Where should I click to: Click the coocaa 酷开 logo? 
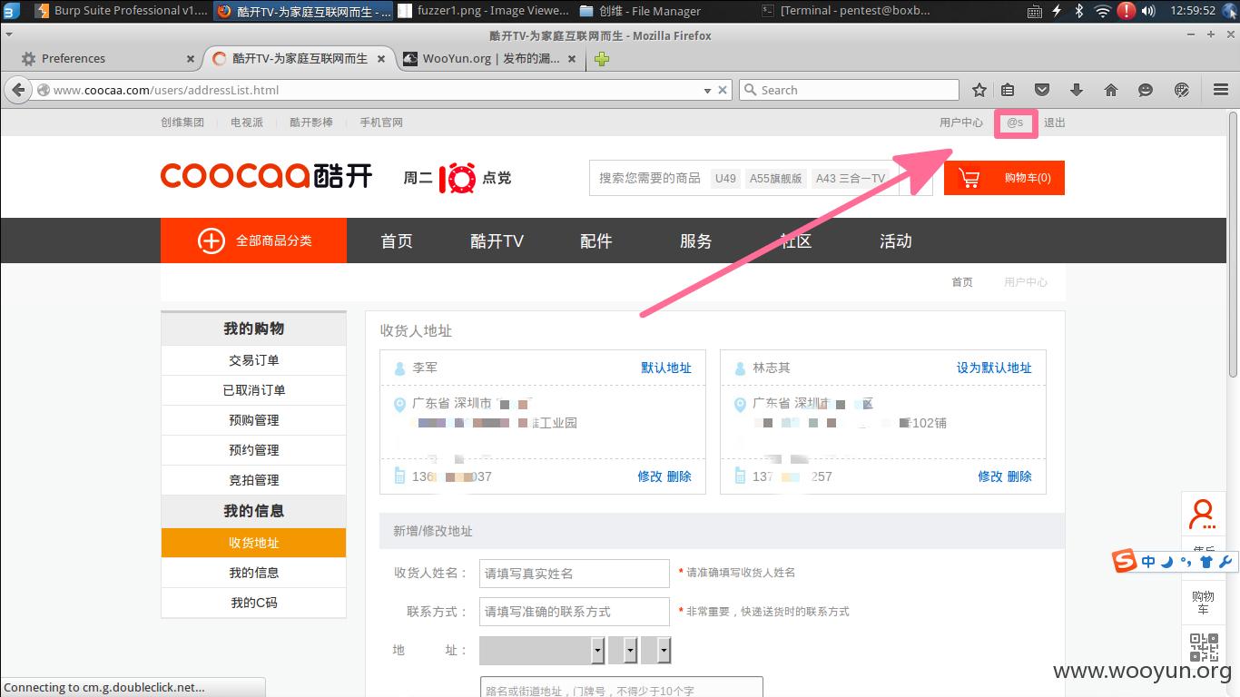point(266,176)
